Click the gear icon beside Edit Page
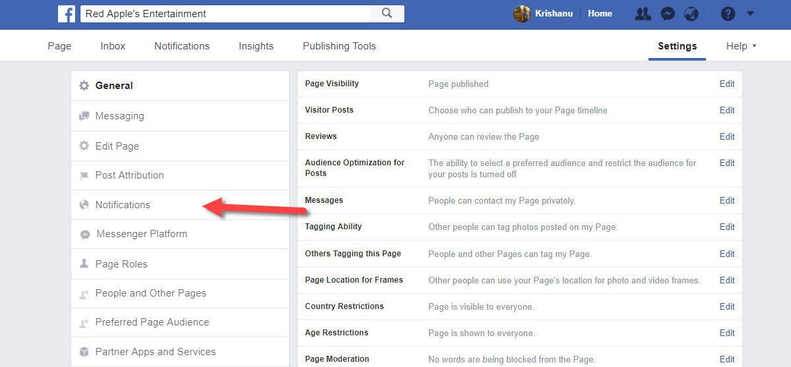Viewport: 791px width, 367px height. pos(84,146)
